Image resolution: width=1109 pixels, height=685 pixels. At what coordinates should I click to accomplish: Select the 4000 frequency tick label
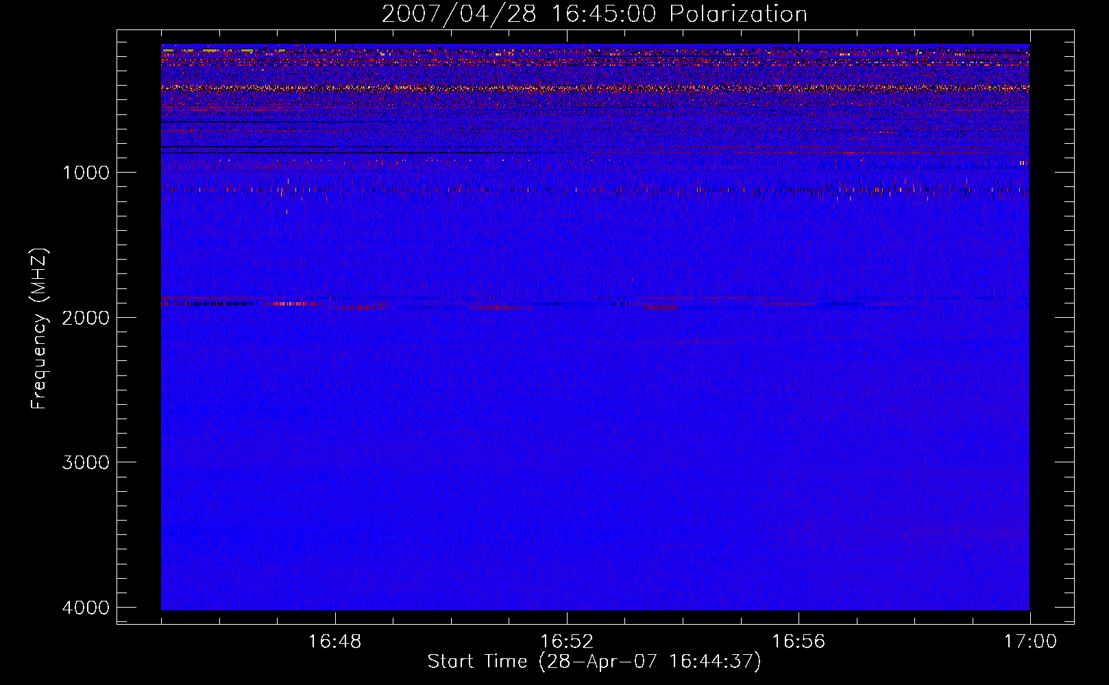pyautogui.click(x=86, y=608)
